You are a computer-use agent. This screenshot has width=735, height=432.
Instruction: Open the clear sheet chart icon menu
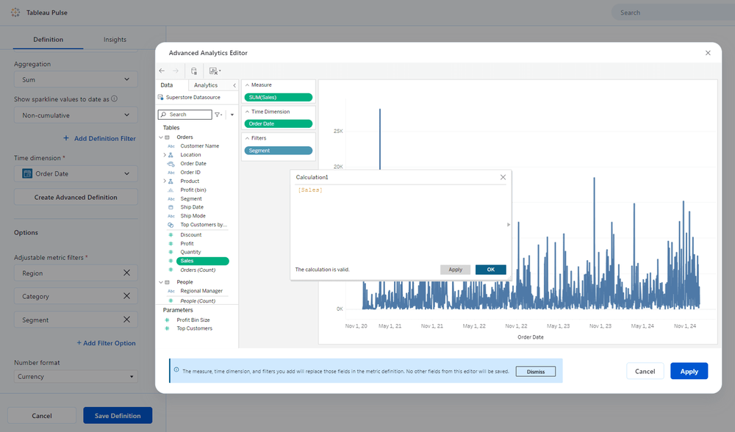click(x=215, y=71)
